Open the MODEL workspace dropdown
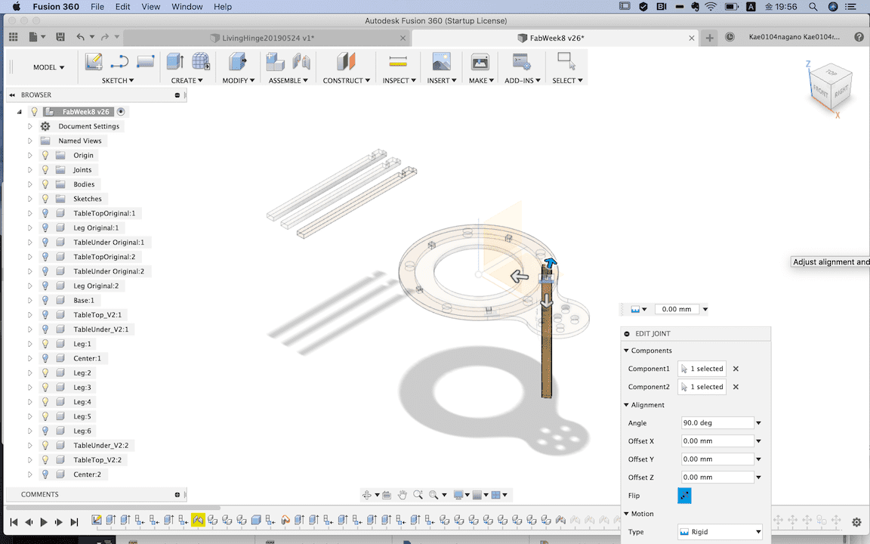 point(48,67)
